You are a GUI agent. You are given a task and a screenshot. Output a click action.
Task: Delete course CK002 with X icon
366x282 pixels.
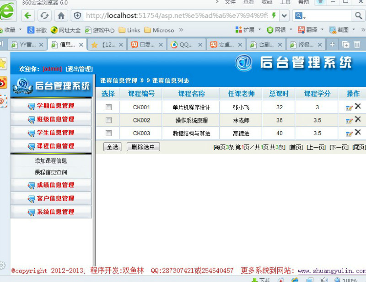point(358,119)
